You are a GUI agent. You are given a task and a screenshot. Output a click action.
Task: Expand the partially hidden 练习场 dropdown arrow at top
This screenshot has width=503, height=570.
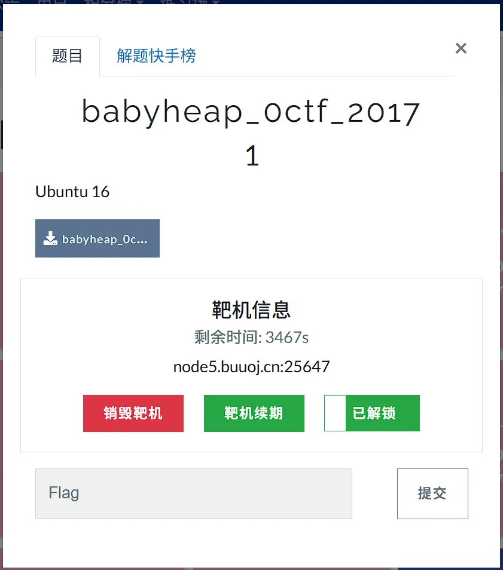(216, 2)
